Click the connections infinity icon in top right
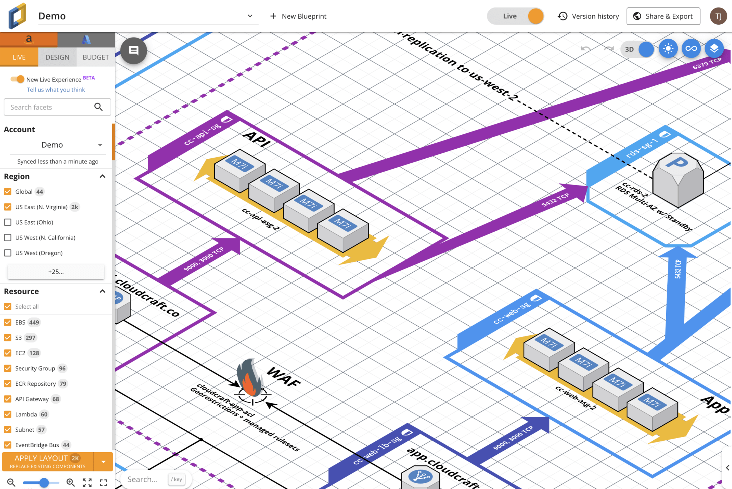 pos(691,49)
